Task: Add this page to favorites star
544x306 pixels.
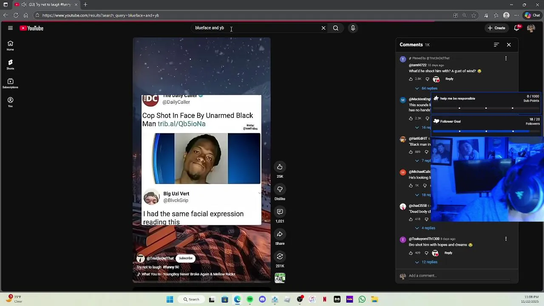Action: 474,15
